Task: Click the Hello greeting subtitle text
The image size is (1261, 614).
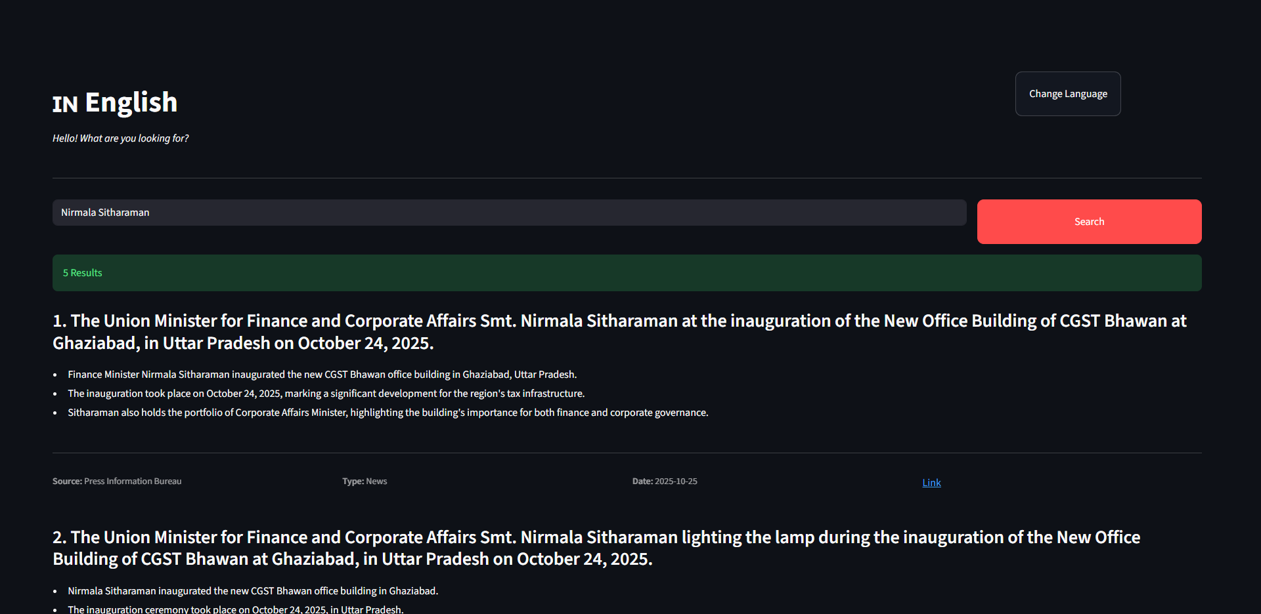Action: (120, 138)
